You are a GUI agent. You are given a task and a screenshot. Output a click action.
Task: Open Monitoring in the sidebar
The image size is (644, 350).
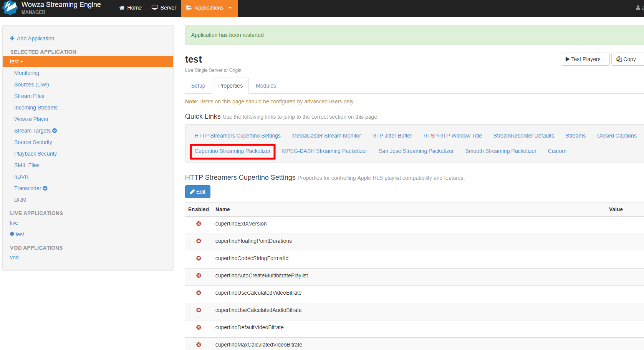pyautogui.click(x=26, y=73)
